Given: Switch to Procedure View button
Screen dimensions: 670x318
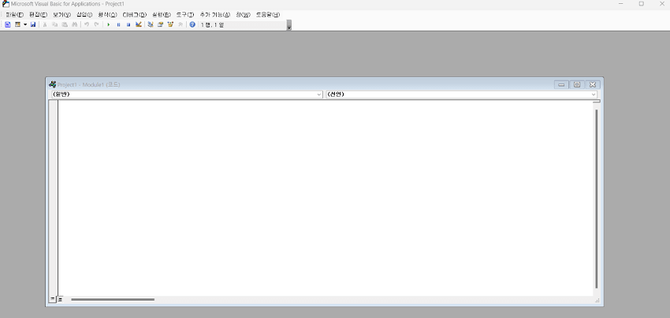Looking at the screenshot, I should tap(53, 300).
